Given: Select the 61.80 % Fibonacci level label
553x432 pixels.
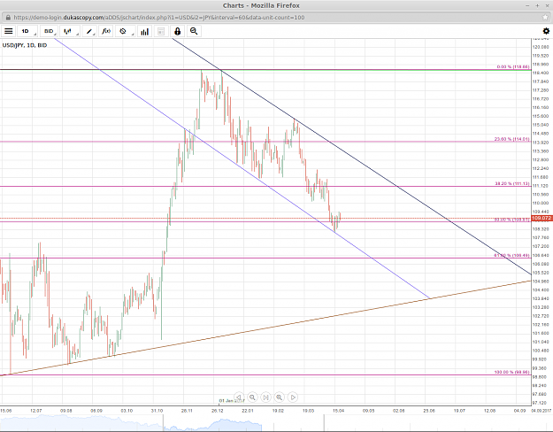Looking at the screenshot, I should click(x=511, y=255).
